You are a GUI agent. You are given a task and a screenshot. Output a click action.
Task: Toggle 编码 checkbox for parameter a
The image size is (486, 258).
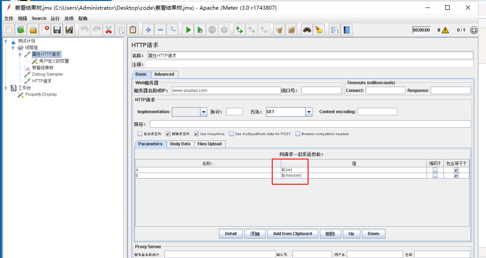tap(435, 170)
